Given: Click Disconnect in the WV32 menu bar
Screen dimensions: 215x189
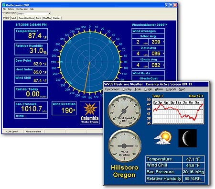Looking at the screenshot, I should [x=112, y=89].
